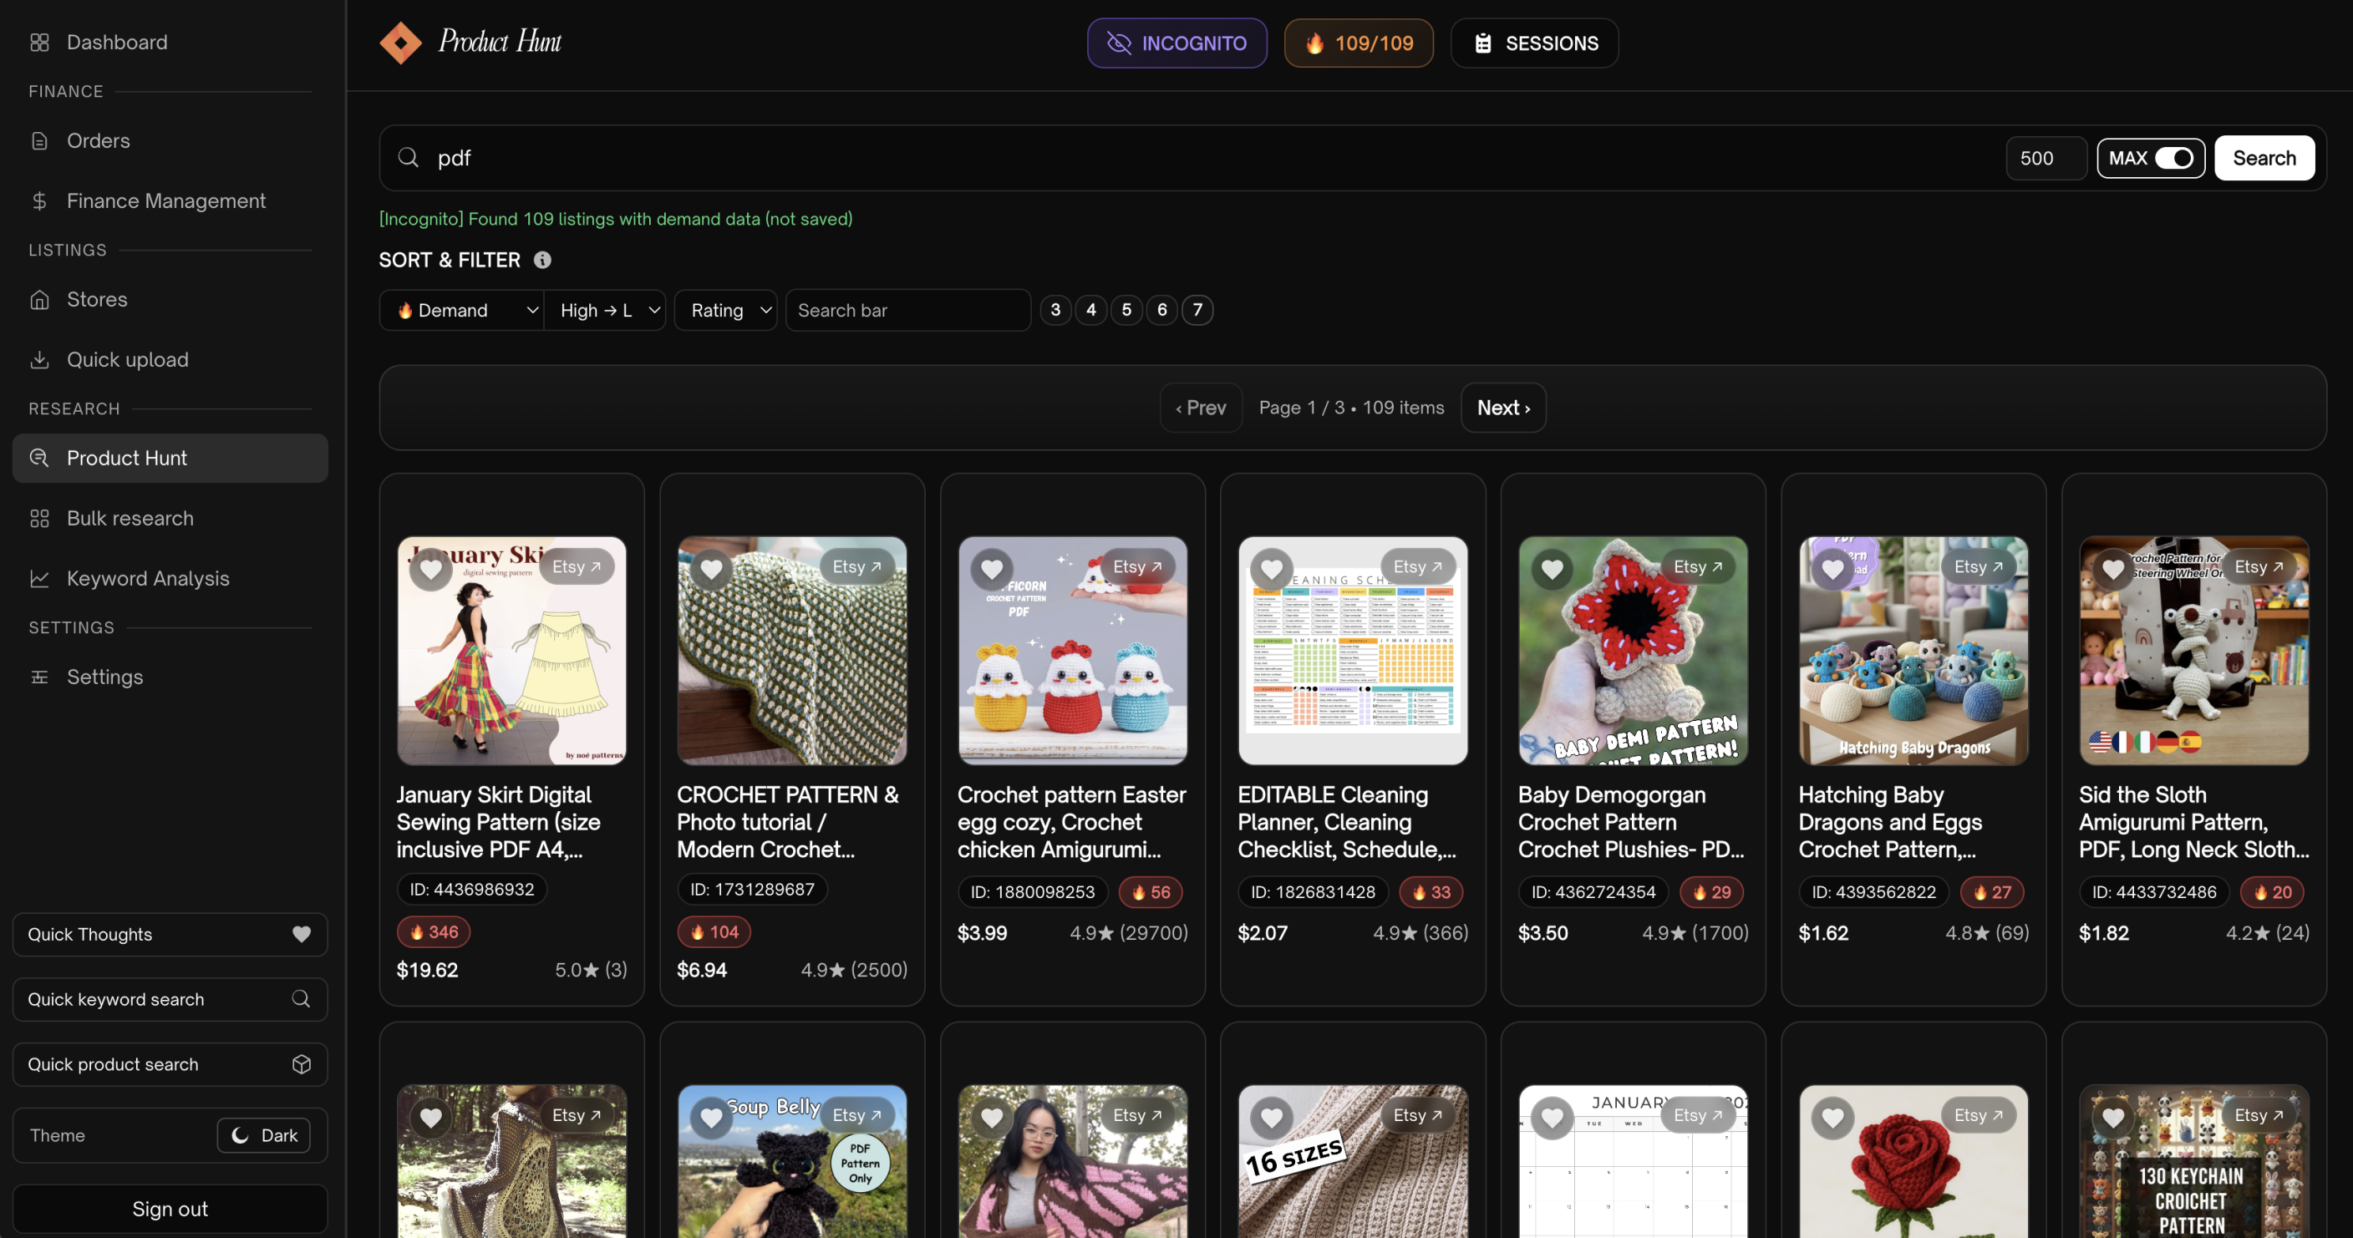Open the Demand sort dropdown

461,309
